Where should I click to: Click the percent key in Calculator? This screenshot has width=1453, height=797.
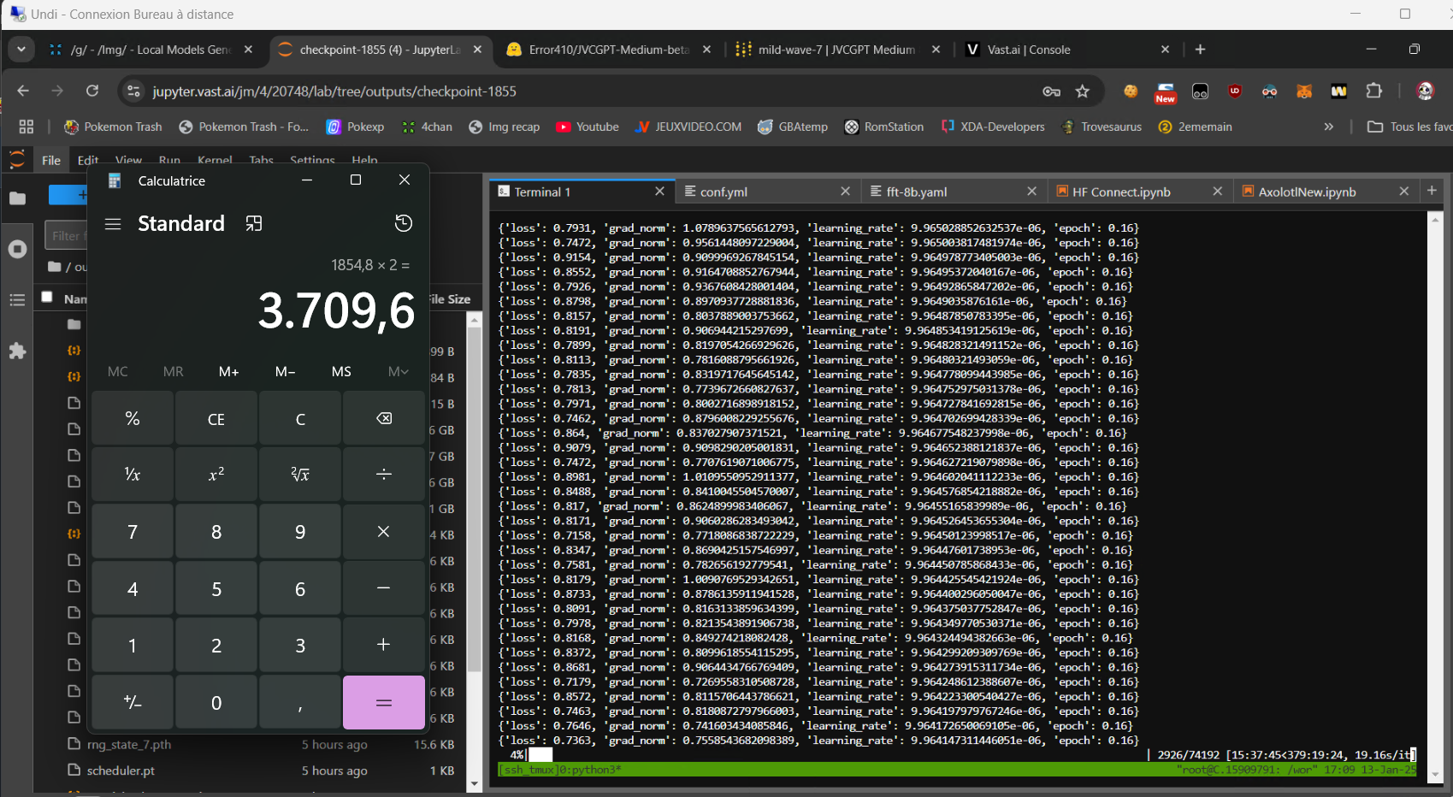point(133,419)
